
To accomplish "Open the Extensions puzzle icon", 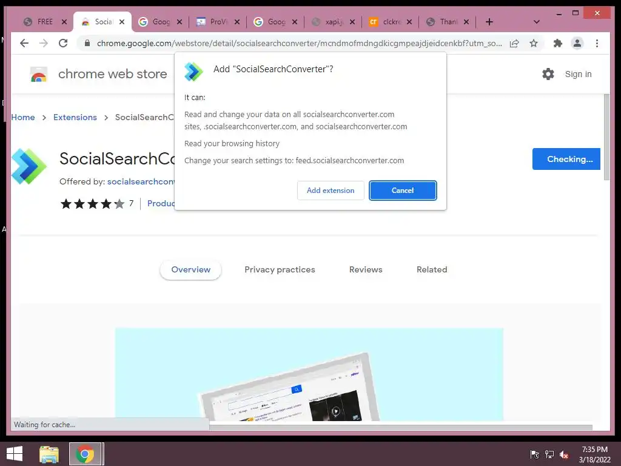I will (558, 43).
